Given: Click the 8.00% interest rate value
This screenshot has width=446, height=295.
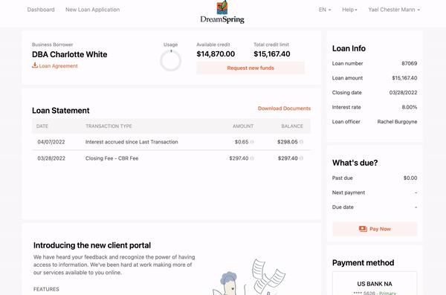Looking at the screenshot, I should pos(410,107).
